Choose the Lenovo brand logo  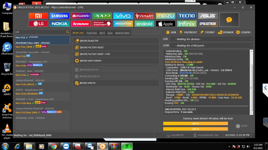[81, 24]
